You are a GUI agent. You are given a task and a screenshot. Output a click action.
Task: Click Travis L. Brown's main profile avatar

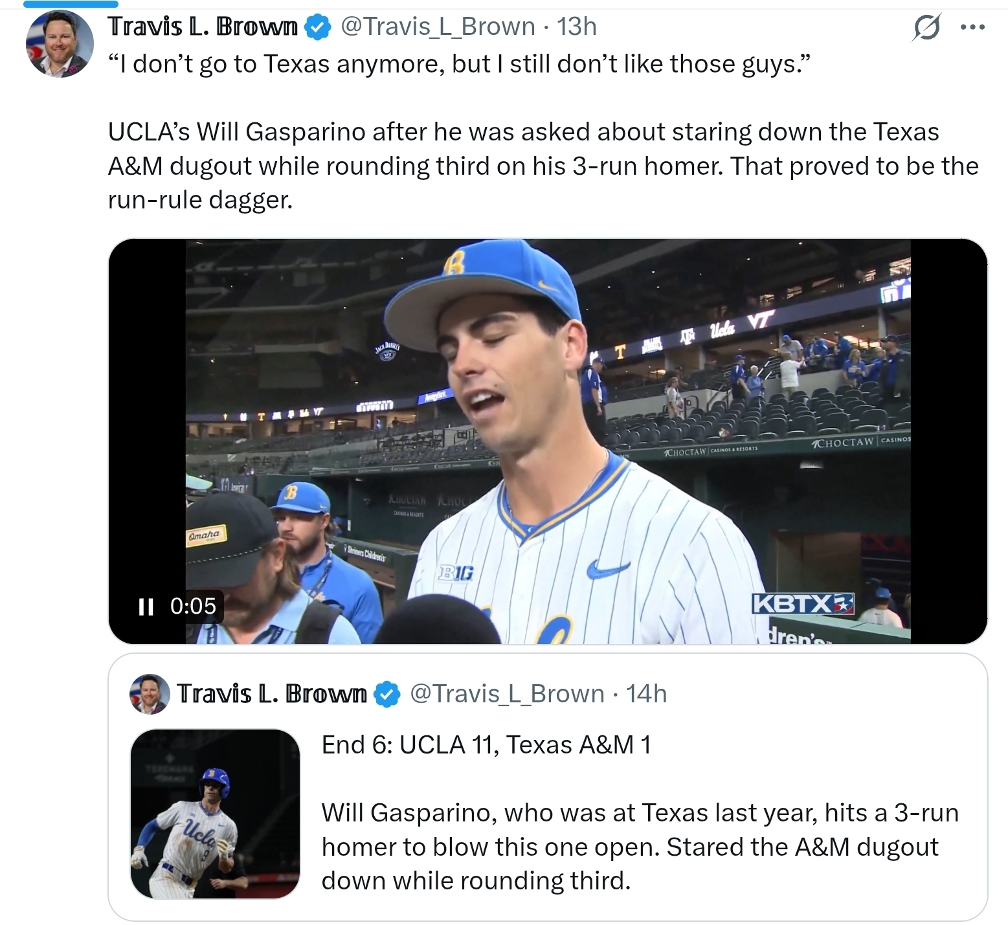tap(60, 45)
